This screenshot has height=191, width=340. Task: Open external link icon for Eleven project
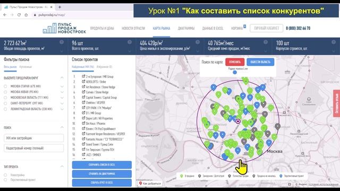(x=83, y=128)
